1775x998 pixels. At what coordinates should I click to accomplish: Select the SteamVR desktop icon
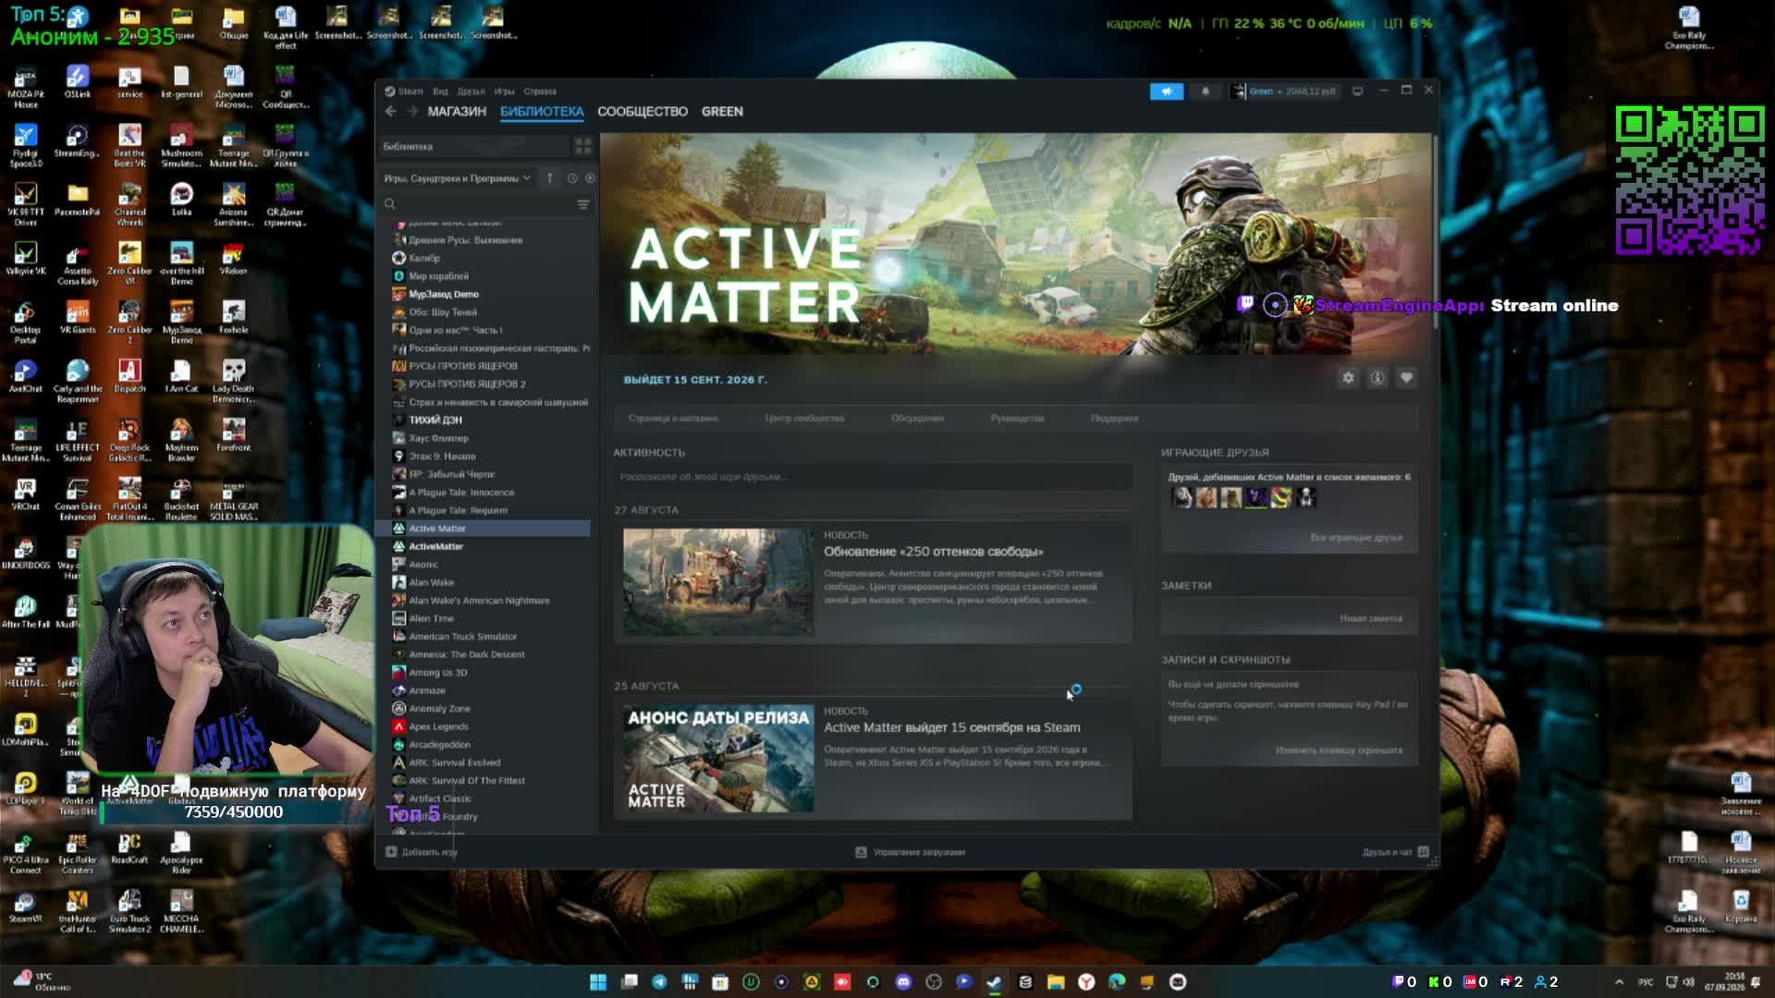25,907
